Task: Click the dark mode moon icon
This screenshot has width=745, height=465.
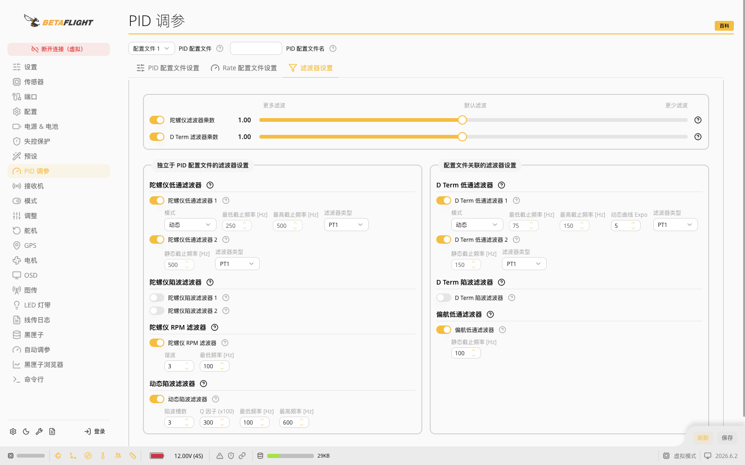Action: (x=26, y=432)
